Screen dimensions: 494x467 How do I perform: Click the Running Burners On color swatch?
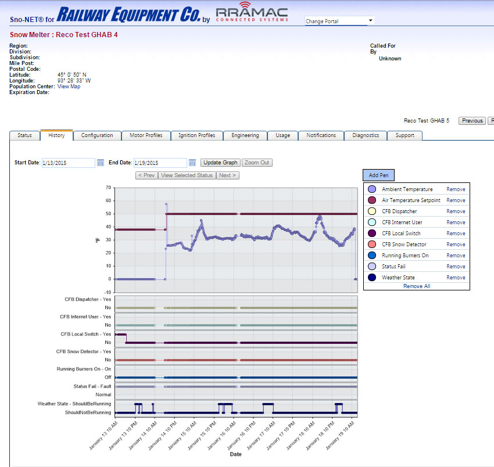point(372,255)
